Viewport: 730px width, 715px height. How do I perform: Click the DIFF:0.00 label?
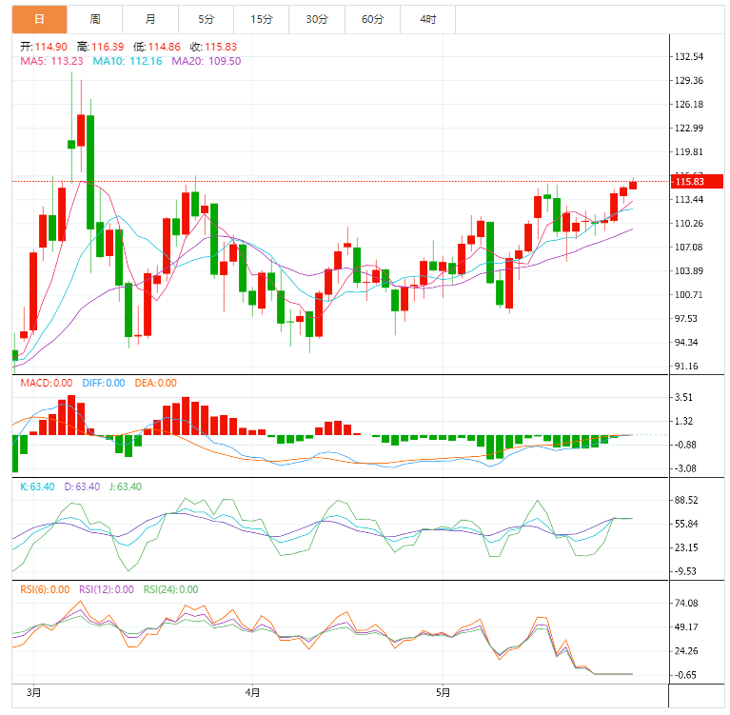click(x=104, y=383)
